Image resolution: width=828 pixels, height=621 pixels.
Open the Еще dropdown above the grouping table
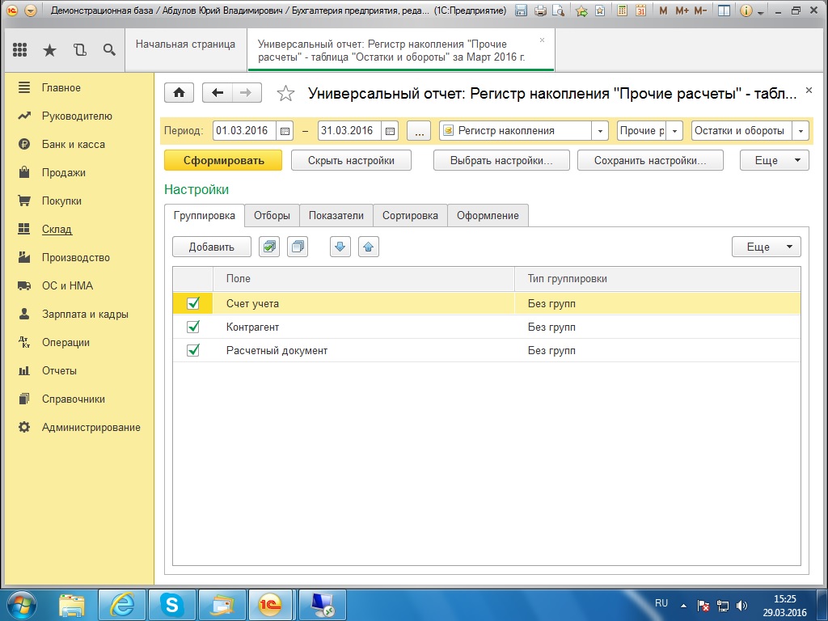(x=766, y=247)
